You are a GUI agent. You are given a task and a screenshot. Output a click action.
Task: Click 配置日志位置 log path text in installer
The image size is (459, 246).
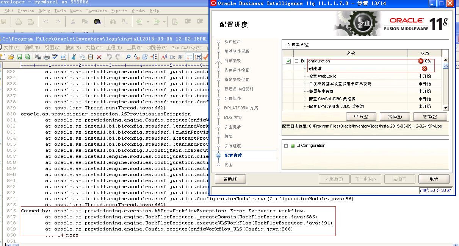[362, 126]
